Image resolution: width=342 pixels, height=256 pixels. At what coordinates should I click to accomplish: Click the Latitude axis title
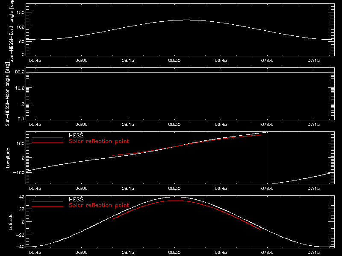click(x=10, y=222)
